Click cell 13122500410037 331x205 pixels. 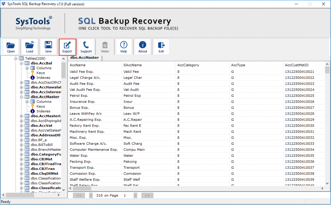[299, 167]
